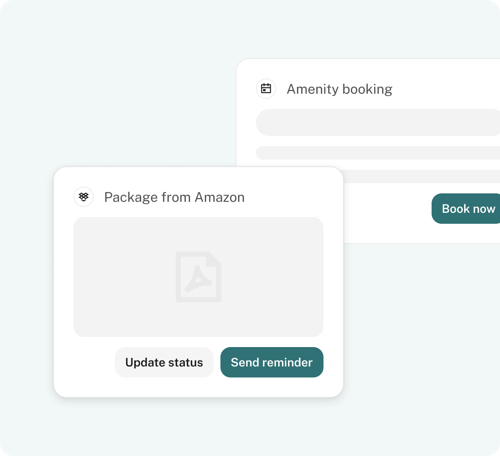Click the Send reminder button
This screenshot has width=500, height=456.
(x=272, y=362)
